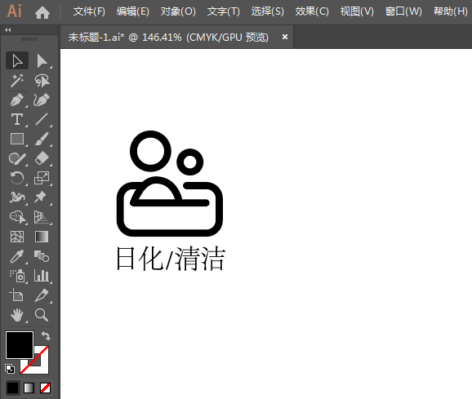This screenshot has width=472, height=399.
Task: Select the Eyedropper tool
Action: click(x=17, y=256)
